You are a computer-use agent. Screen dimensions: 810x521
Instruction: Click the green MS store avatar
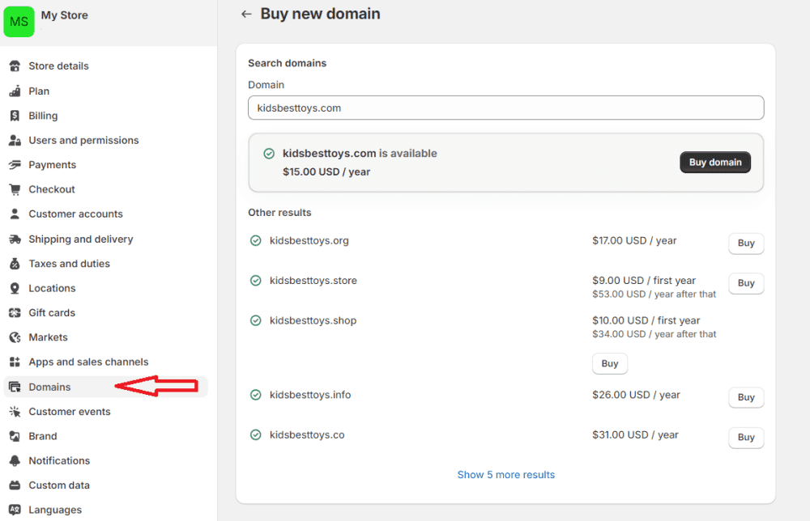click(19, 21)
